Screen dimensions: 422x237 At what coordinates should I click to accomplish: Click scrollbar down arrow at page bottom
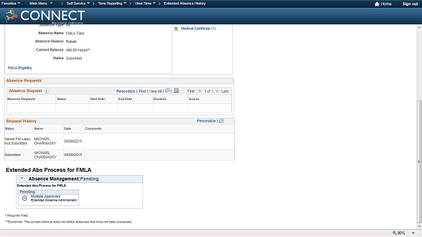pyautogui.click(x=419, y=226)
